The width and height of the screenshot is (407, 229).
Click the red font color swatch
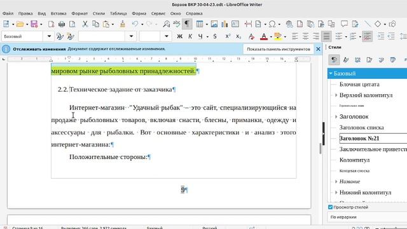(264, 37)
